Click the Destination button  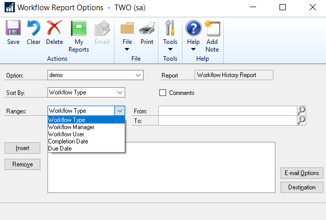302,187
